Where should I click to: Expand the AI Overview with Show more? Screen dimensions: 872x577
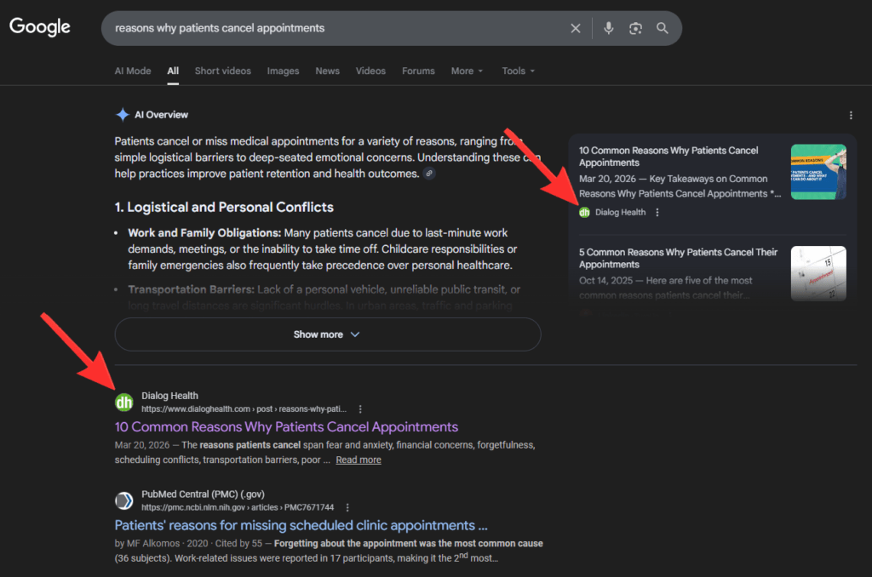pyautogui.click(x=326, y=334)
